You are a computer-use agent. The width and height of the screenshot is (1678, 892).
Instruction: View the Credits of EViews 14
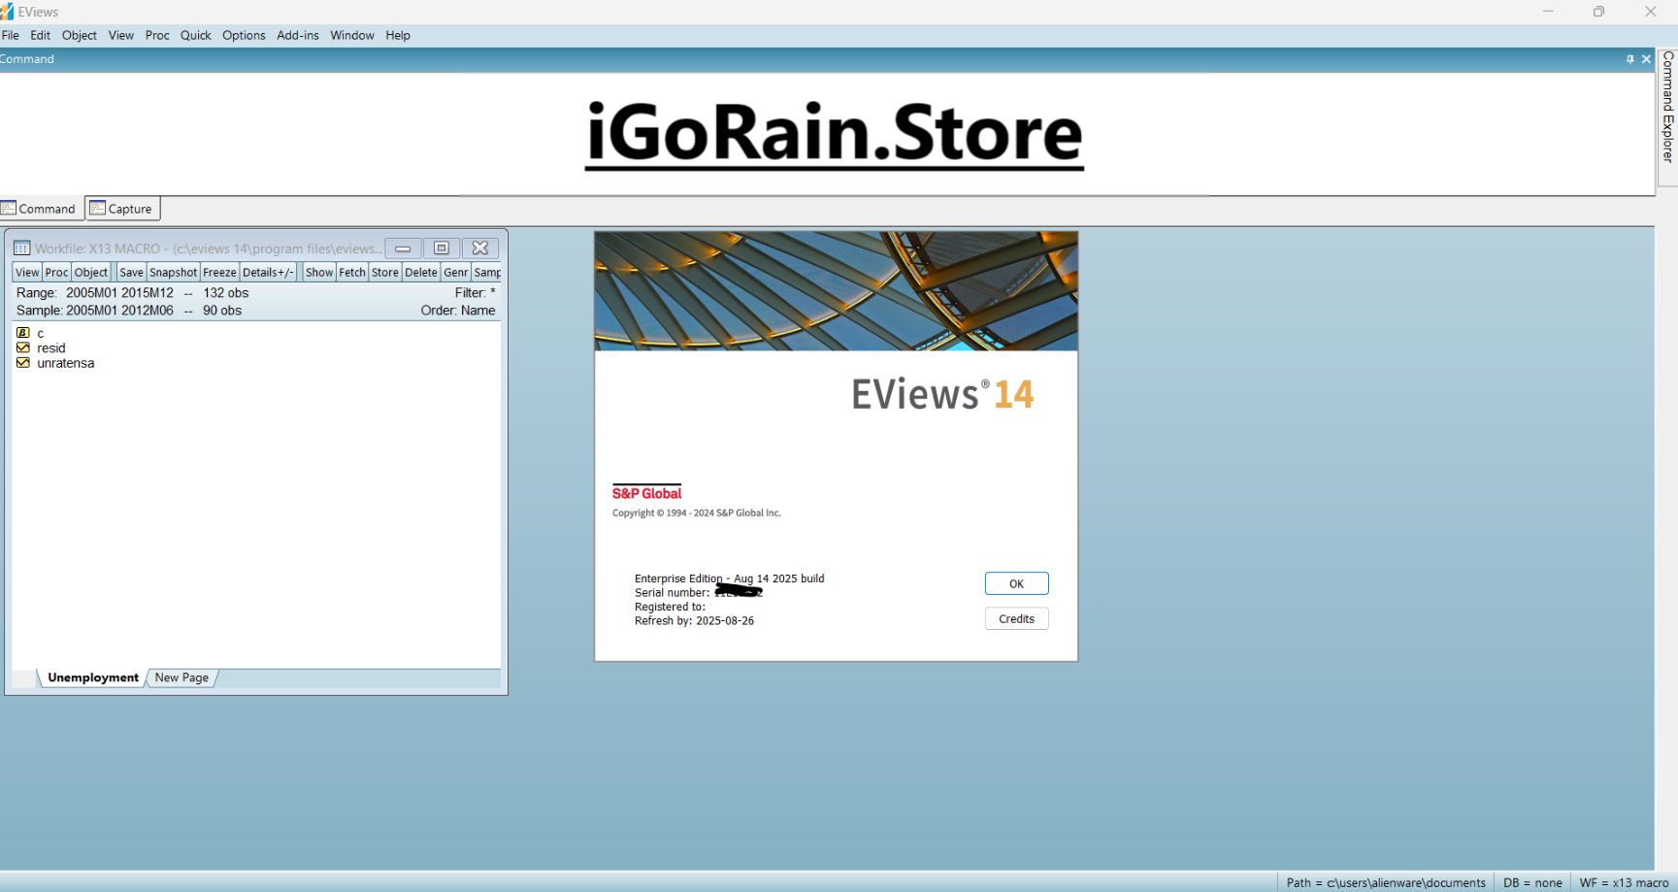pos(1016,618)
